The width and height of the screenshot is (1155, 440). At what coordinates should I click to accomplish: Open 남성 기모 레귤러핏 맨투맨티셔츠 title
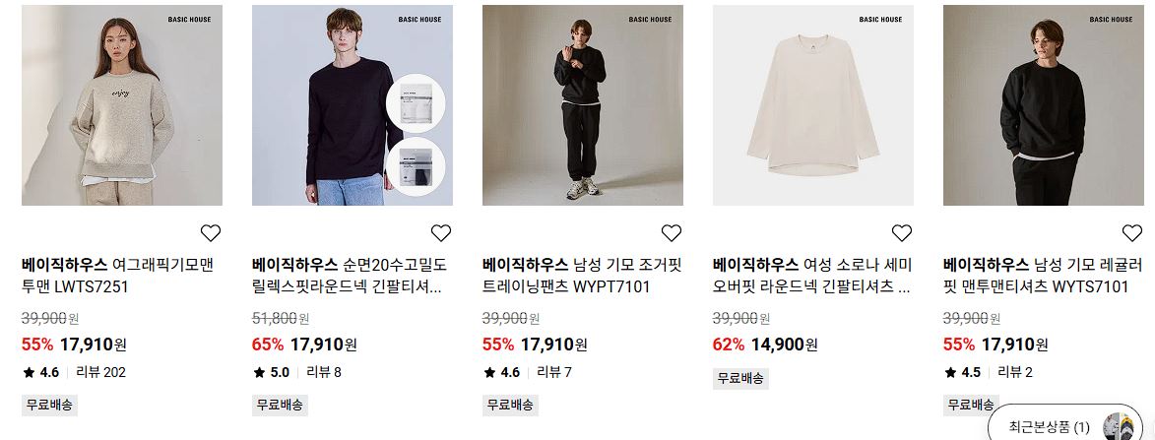1043,276
